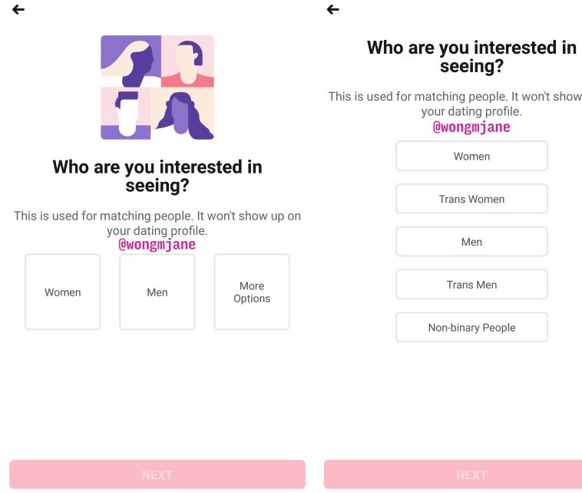582x493 pixels.
Task: Choose the Trans Men option
Action: [x=471, y=285]
